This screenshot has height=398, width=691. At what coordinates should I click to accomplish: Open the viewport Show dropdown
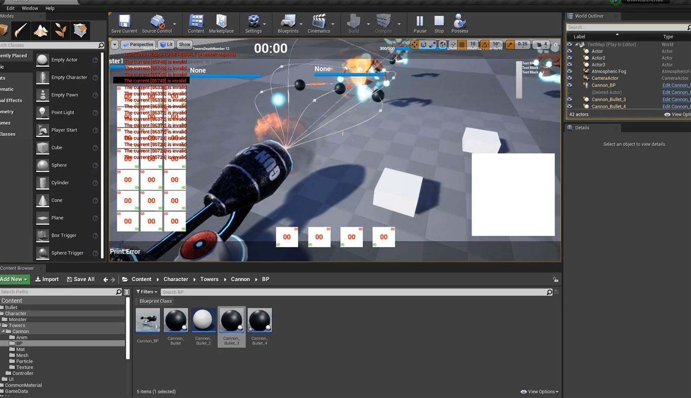pyautogui.click(x=185, y=44)
